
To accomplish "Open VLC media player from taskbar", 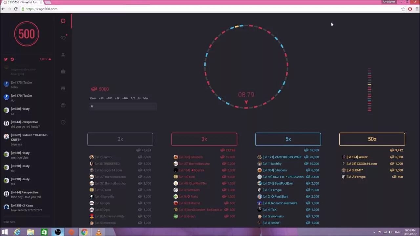I will point(98,232).
